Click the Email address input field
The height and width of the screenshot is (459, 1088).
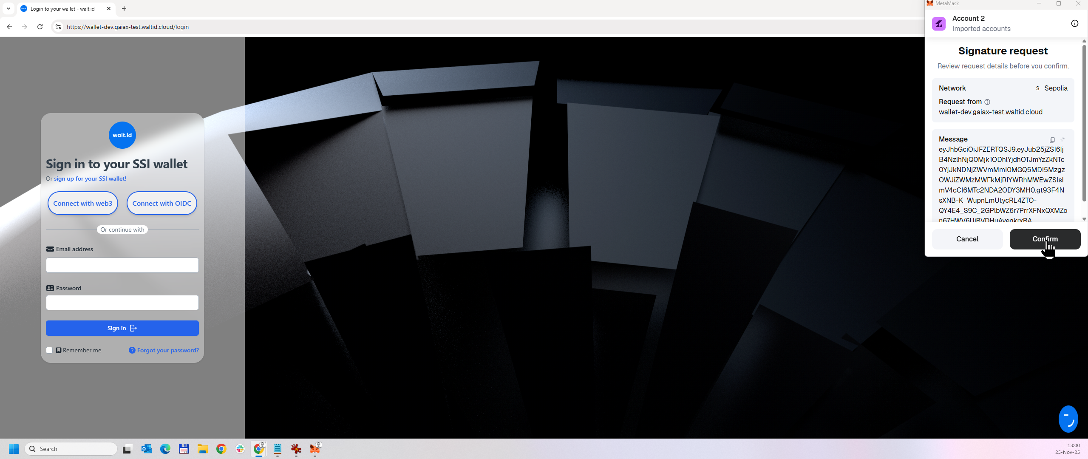[x=122, y=265]
